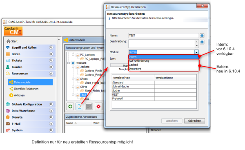This screenshot has height=150, width=245.
Task: Click the templateType column header
Action: pos(133,78)
